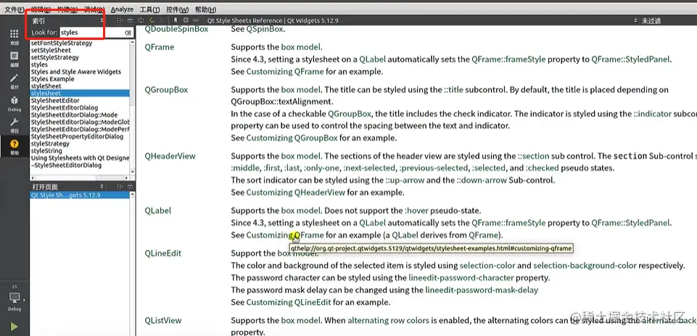Open the 工具(T) menu

149,9
